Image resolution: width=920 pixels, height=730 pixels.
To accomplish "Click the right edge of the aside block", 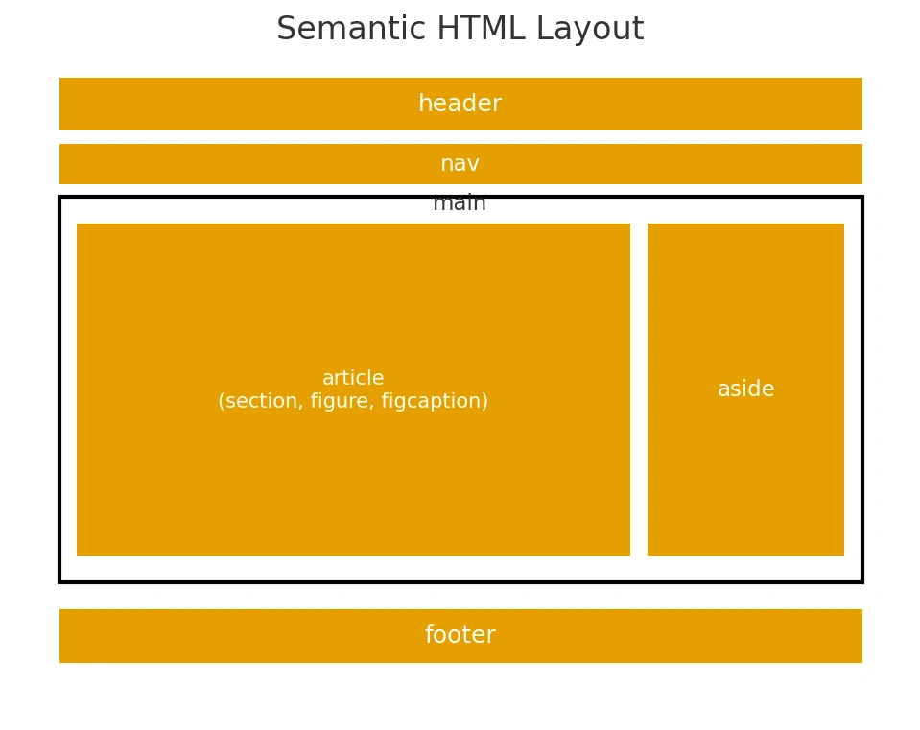I will coord(842,389).
